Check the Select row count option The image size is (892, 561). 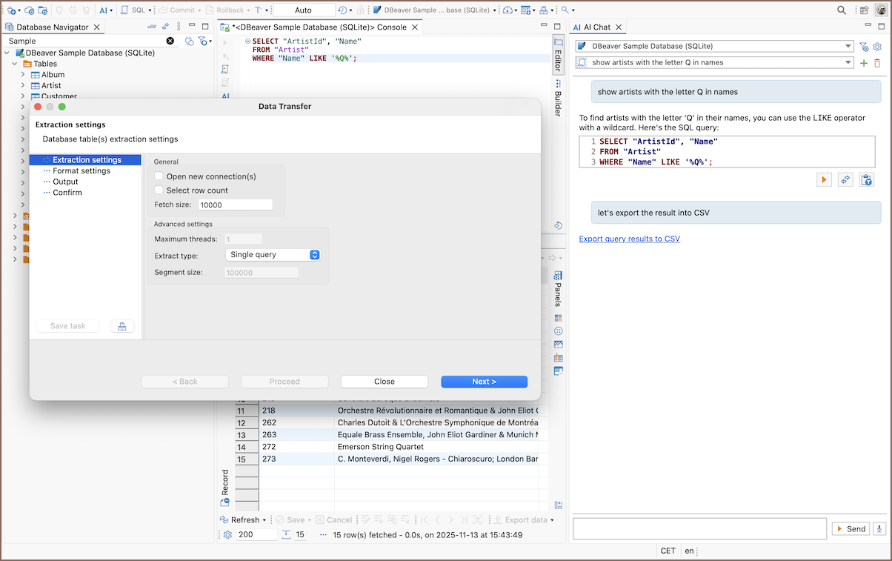pyautogui.click(x=159, y=190)
